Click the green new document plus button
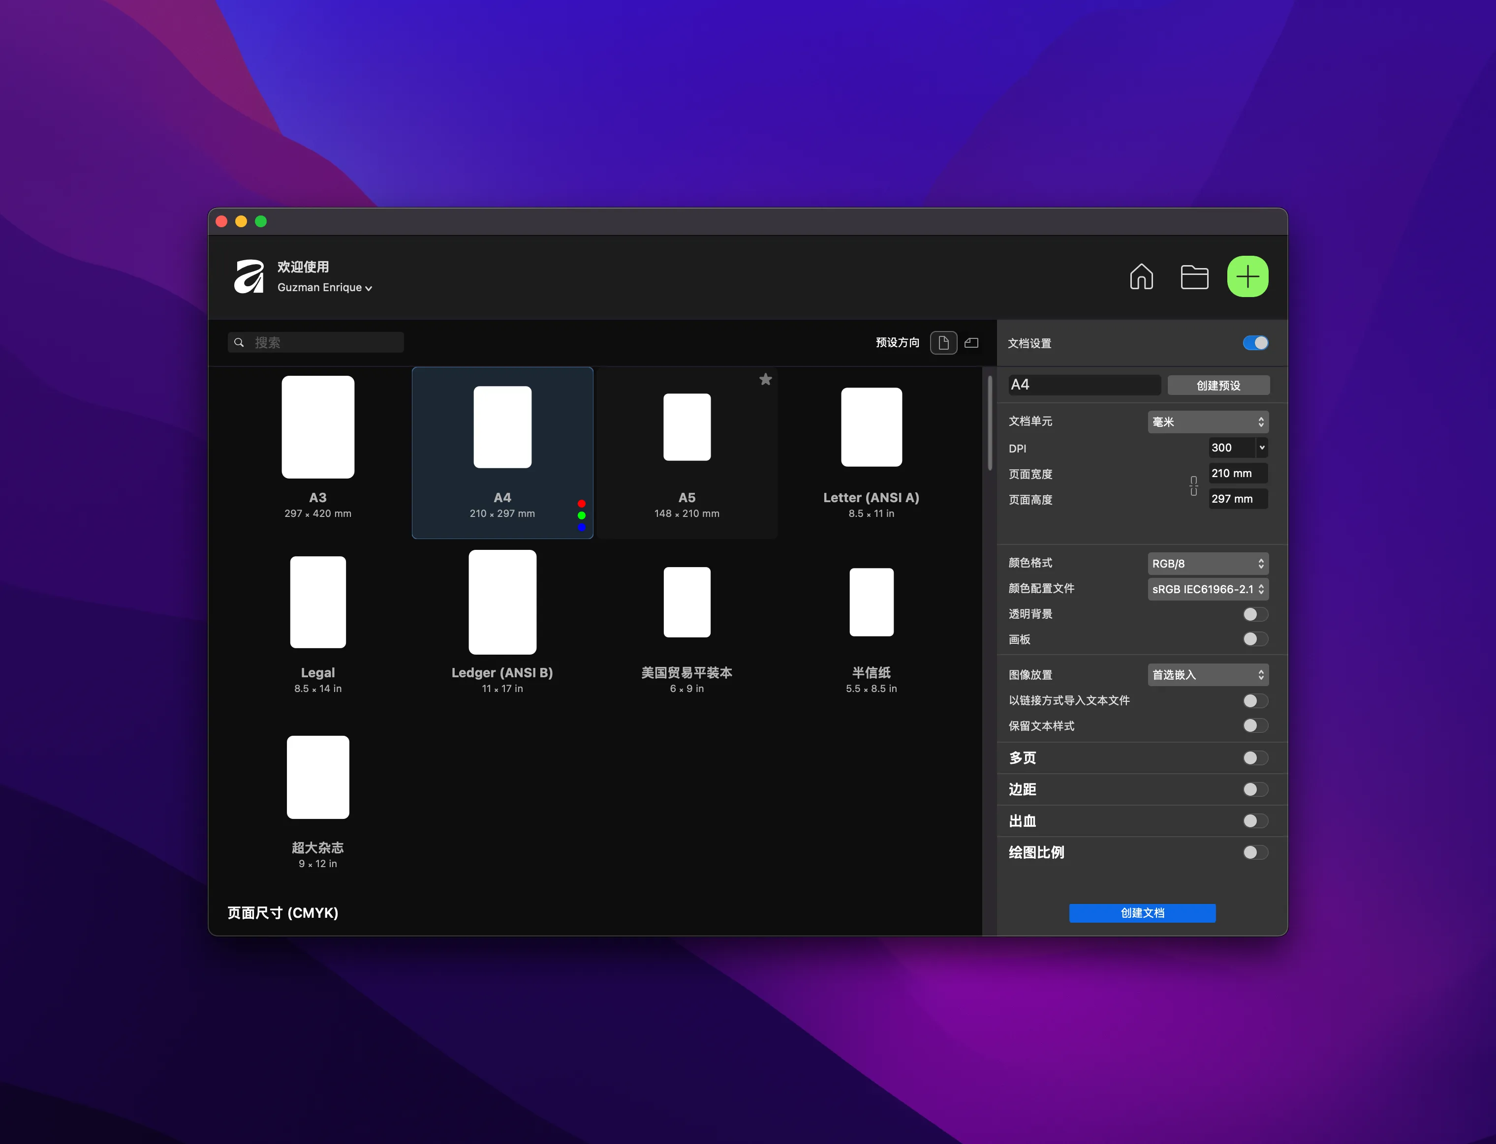This screenshot has height=1144, width=1496. (1247, 276)
